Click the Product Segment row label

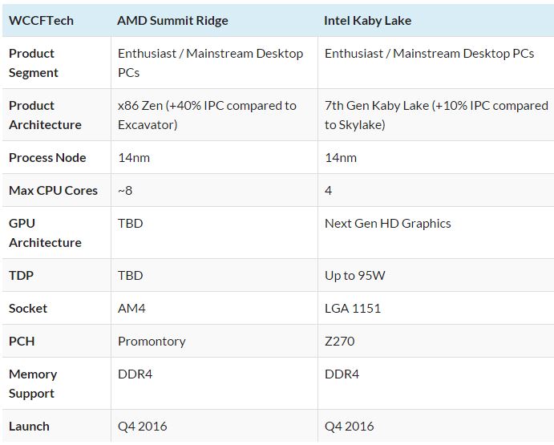[34, 63]
